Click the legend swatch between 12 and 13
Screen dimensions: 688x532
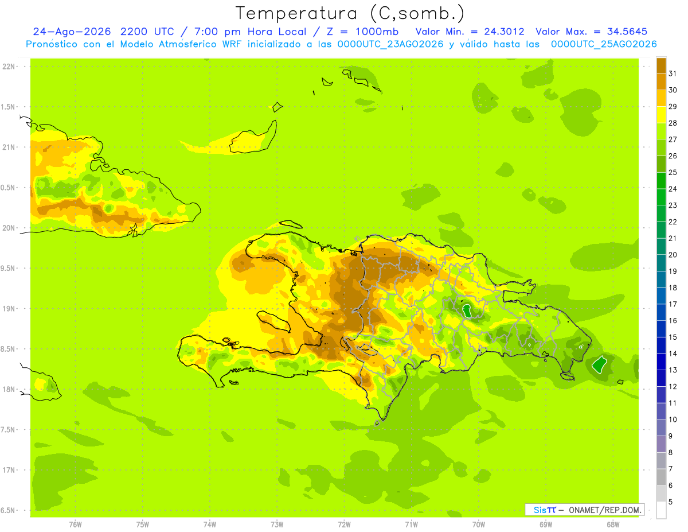pos(661,378)
